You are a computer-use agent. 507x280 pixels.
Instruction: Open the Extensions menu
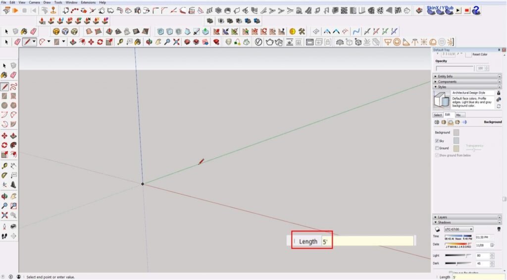pos(88,2)
